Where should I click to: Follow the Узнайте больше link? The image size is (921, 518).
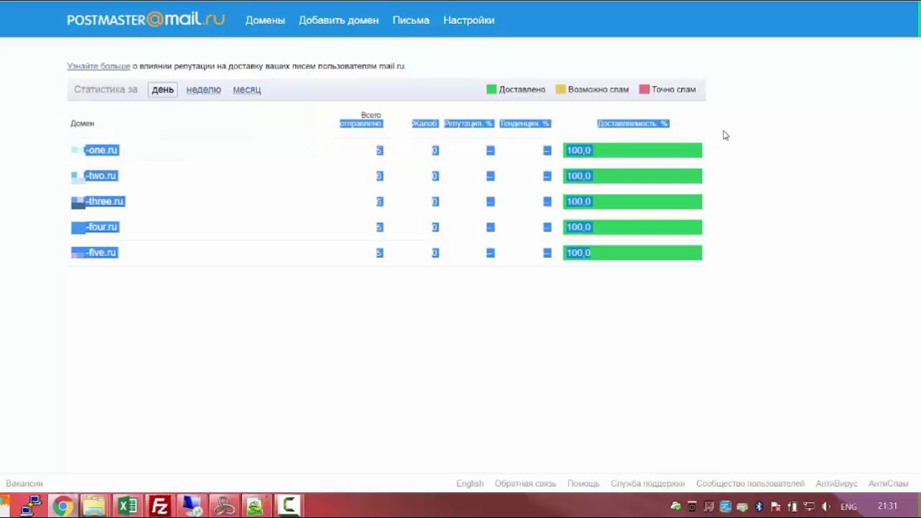(99, 66)
